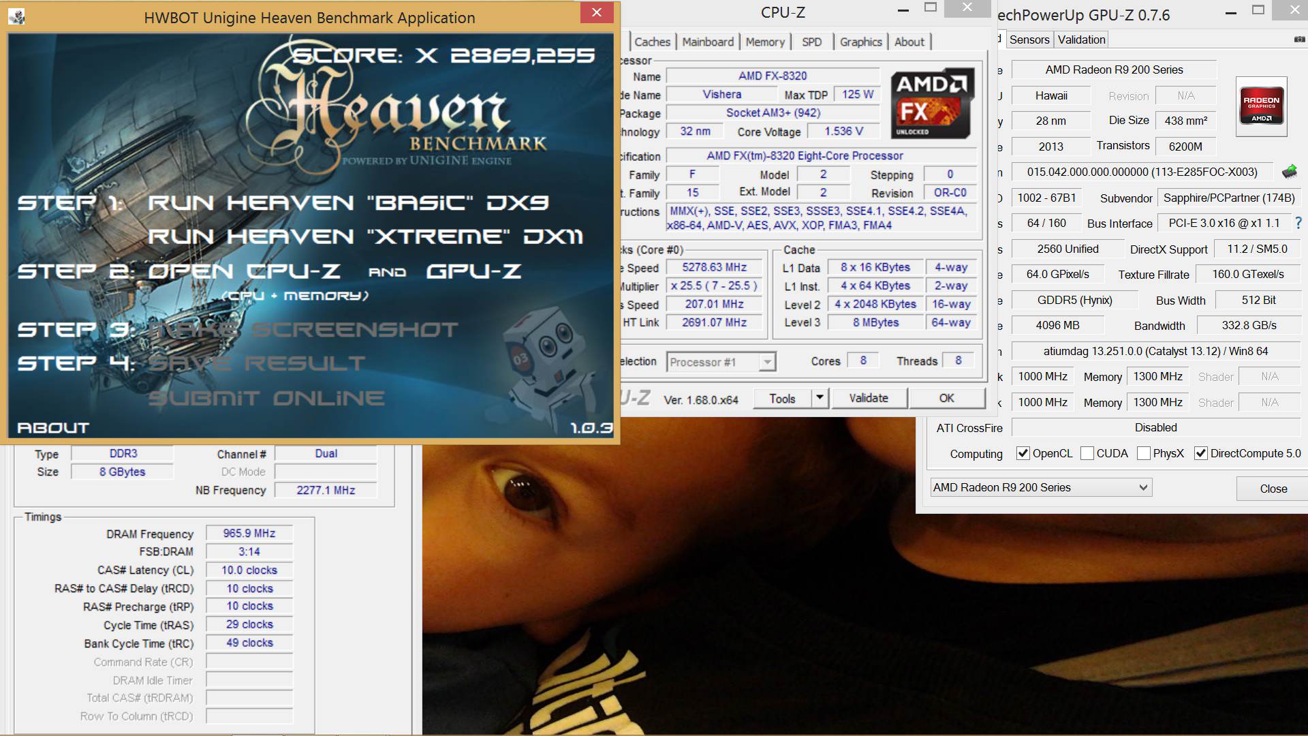Viewport: 1308px width, 736px height.
Task: Click Submit Online in Heaven window
Action: click(x=266, y=398)
